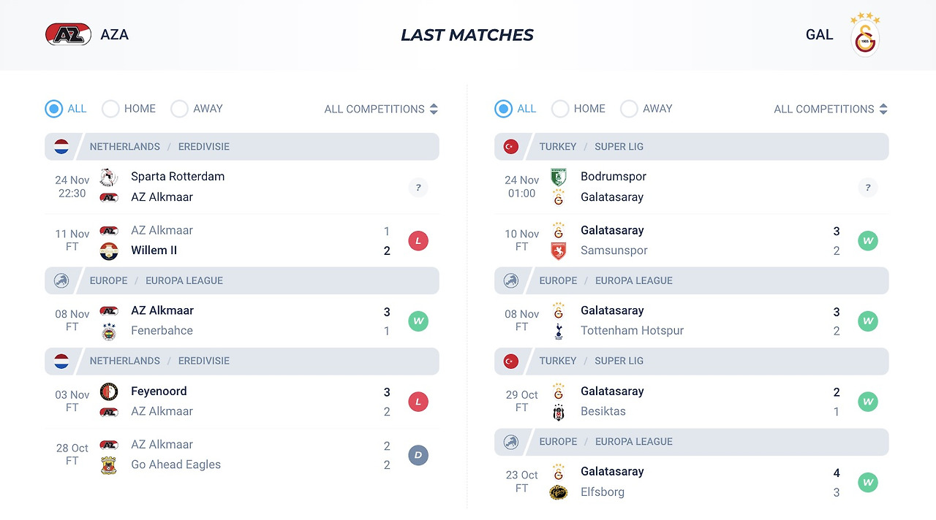This screenshot has height=520, width=936.
Task: Open the Besiktas team link
Action: coord(603,411)
